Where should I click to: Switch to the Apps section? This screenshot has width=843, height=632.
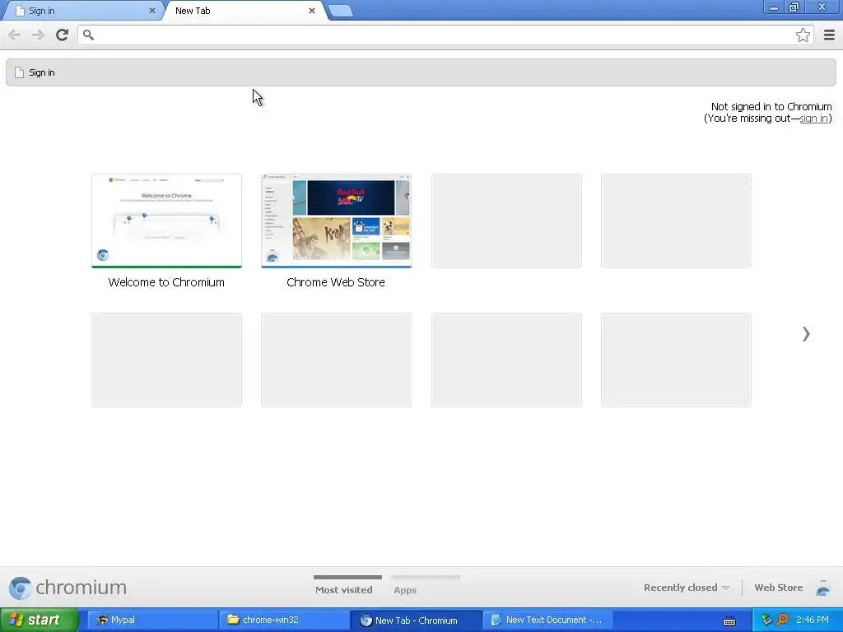[x=405, y=589]
